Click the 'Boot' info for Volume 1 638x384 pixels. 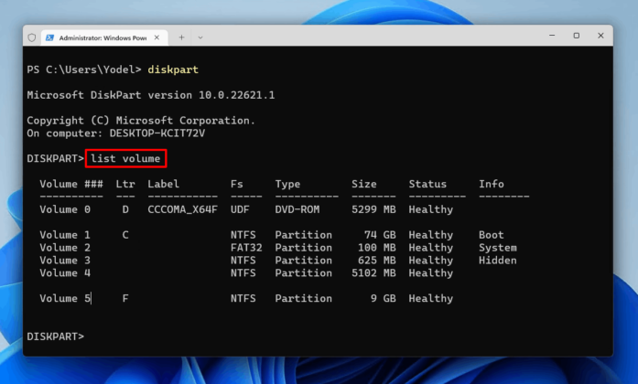[491, 235]
